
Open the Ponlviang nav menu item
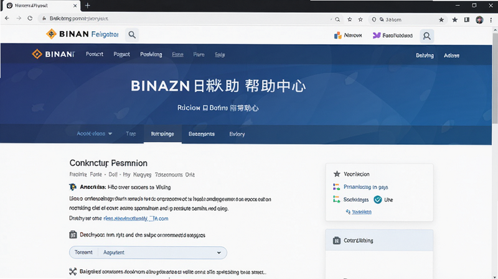pos(151,55)
